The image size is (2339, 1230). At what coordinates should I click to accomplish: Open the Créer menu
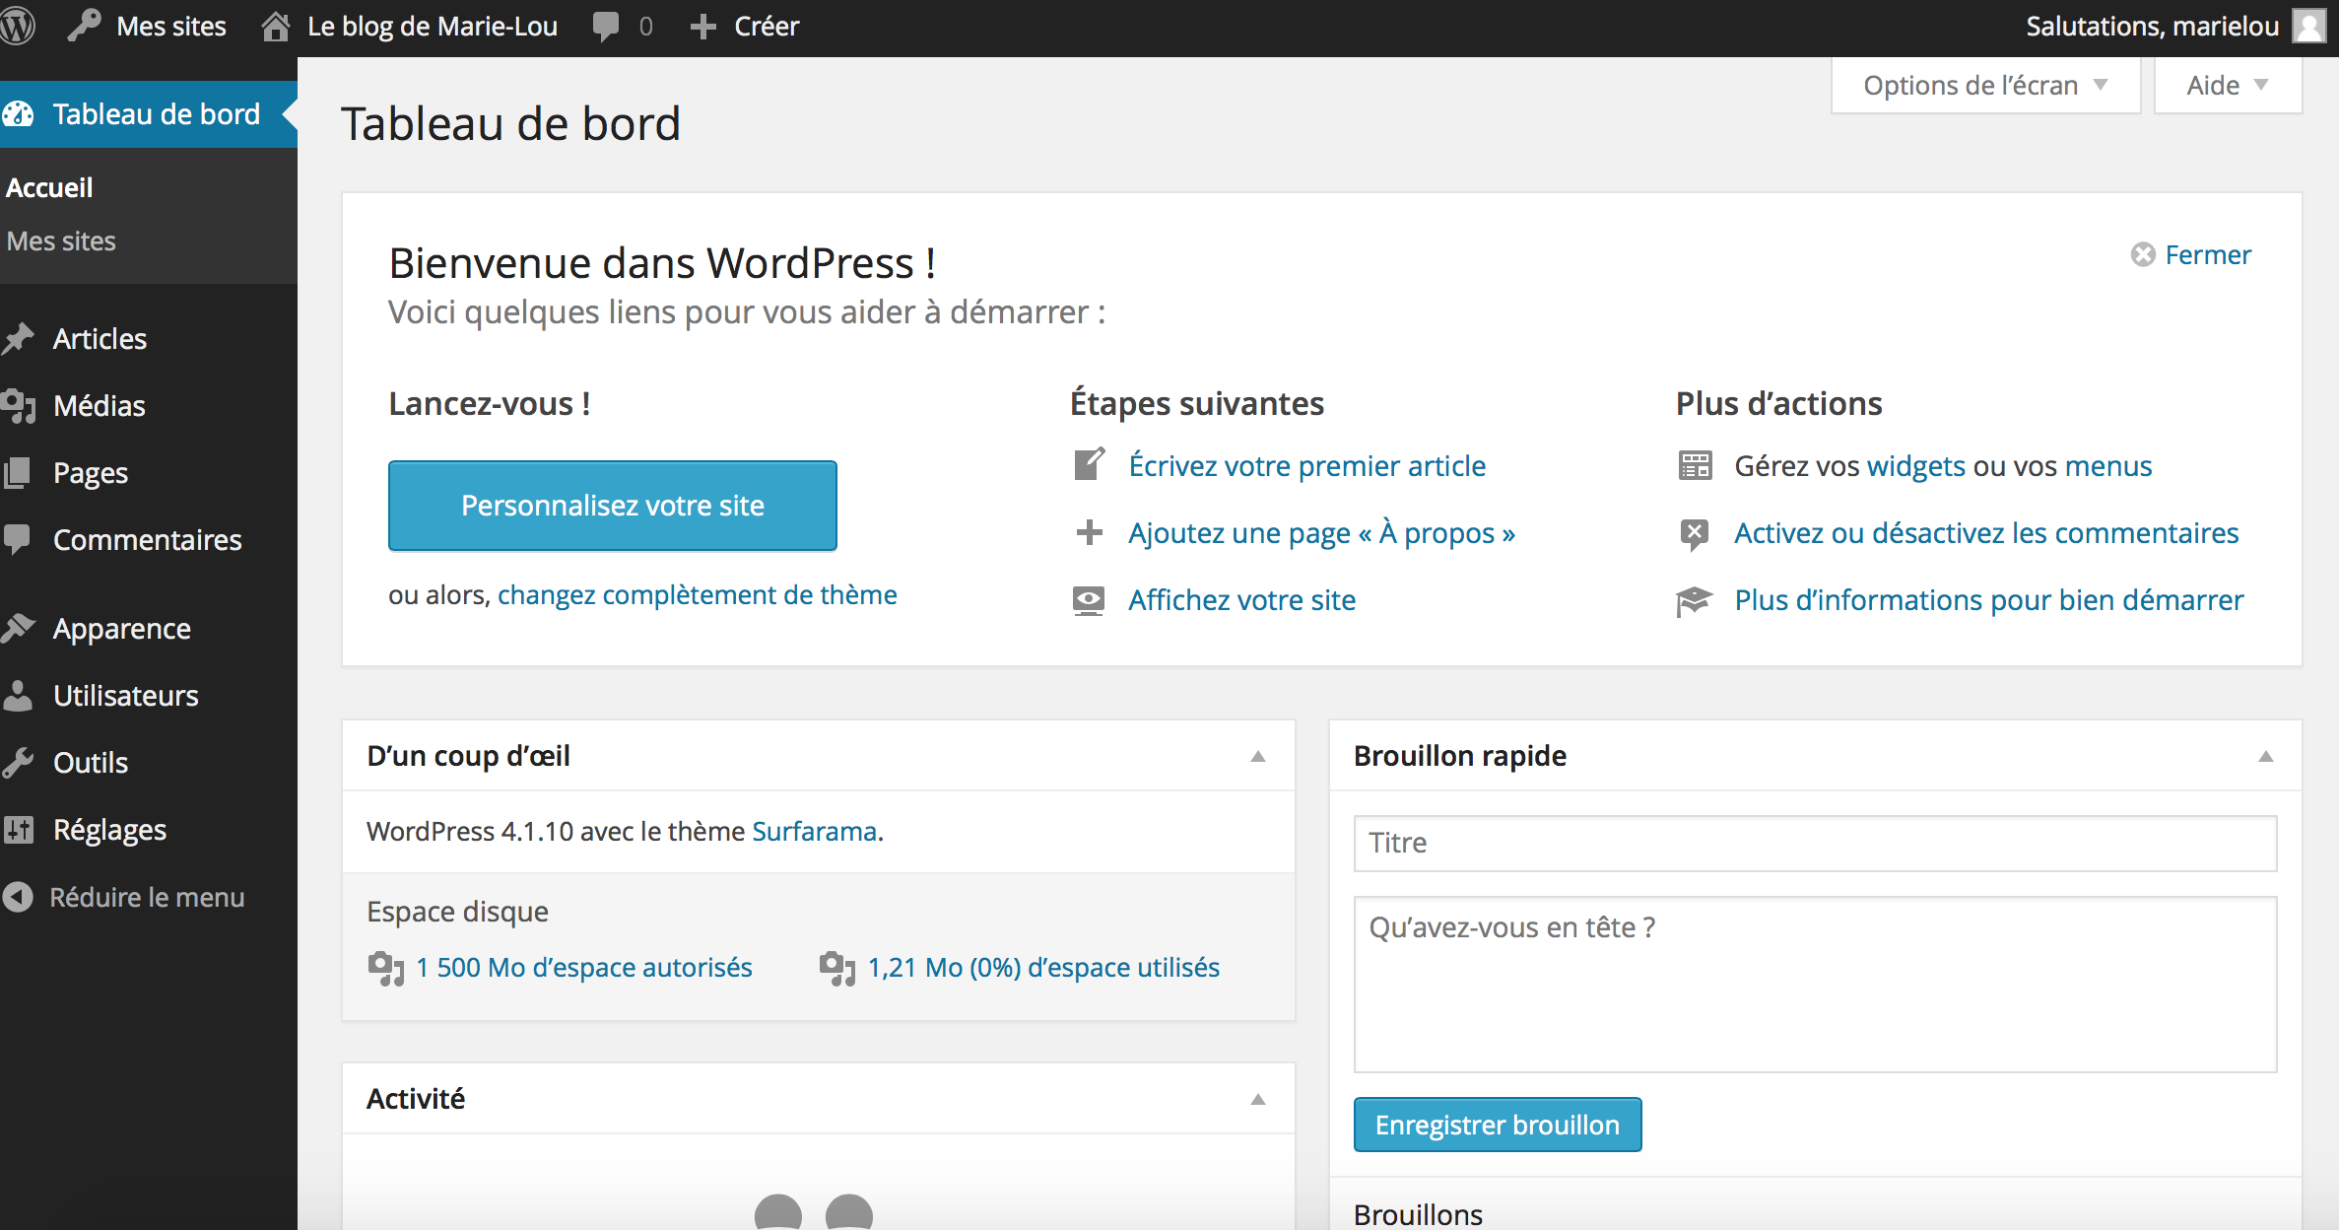click(x=767, y=27)
